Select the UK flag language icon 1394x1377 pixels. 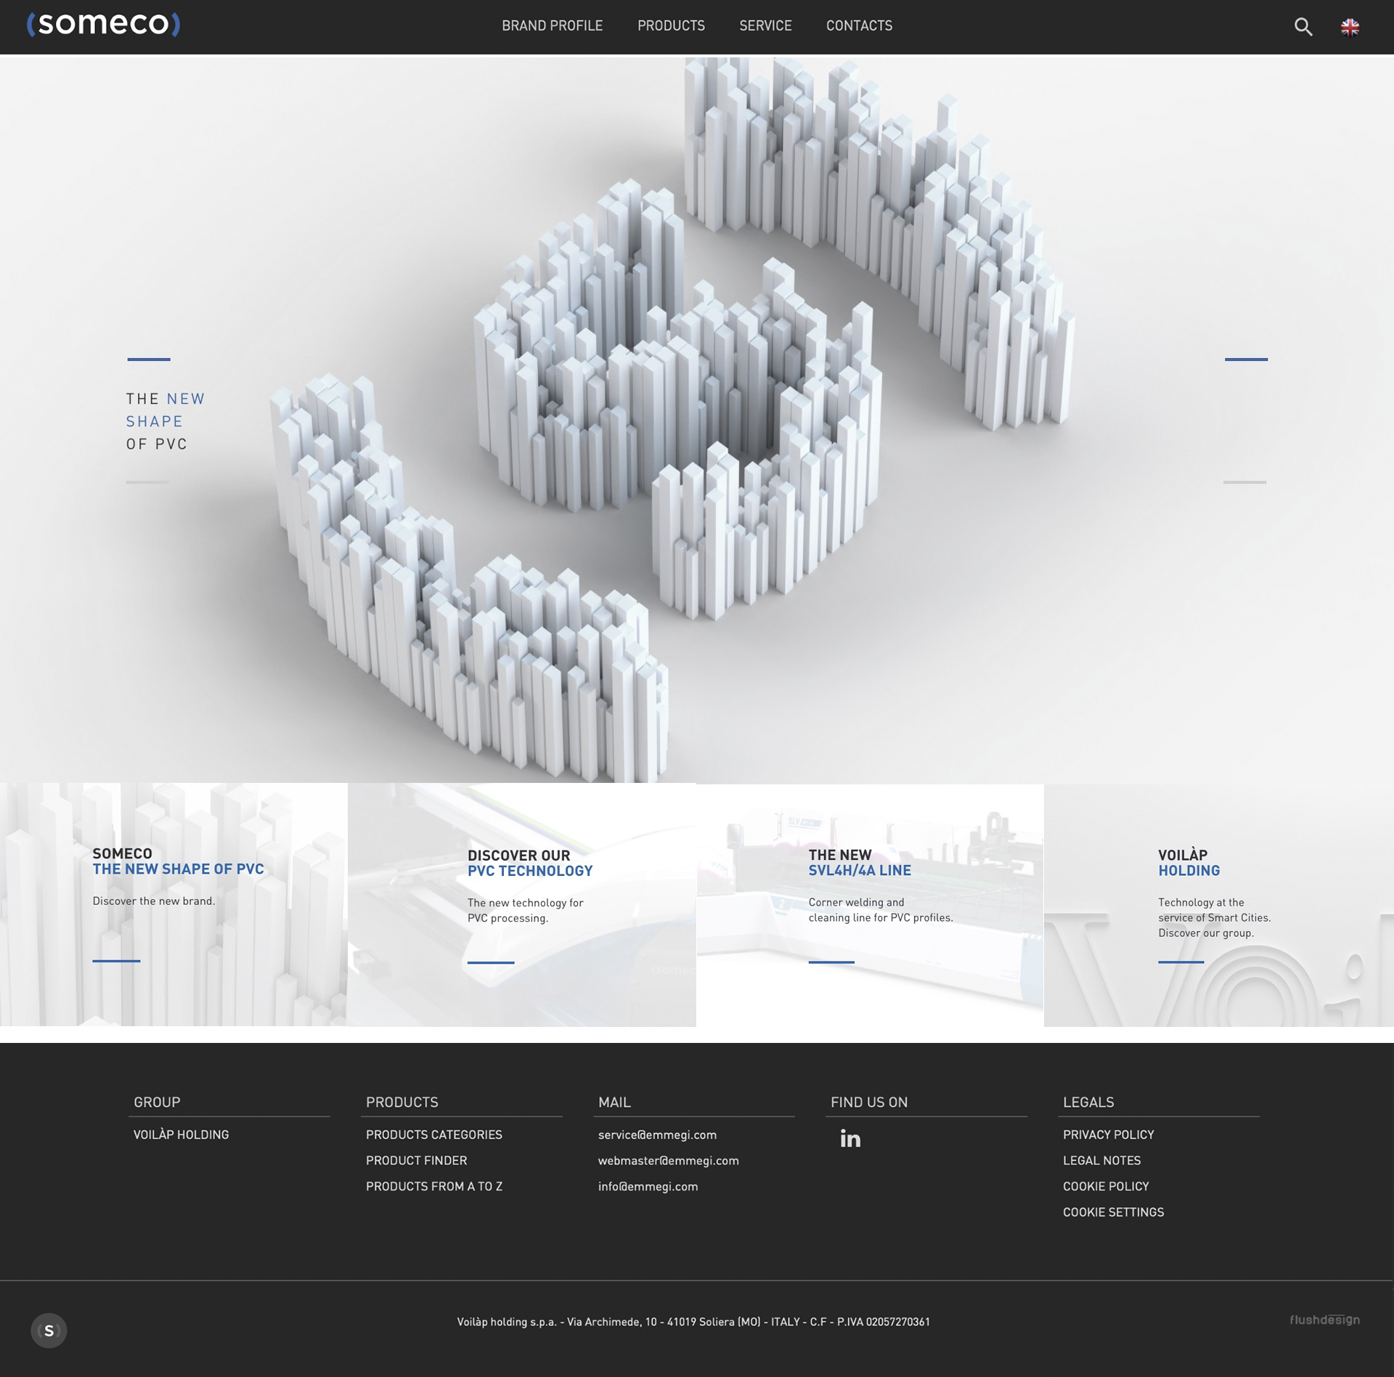1350,27
